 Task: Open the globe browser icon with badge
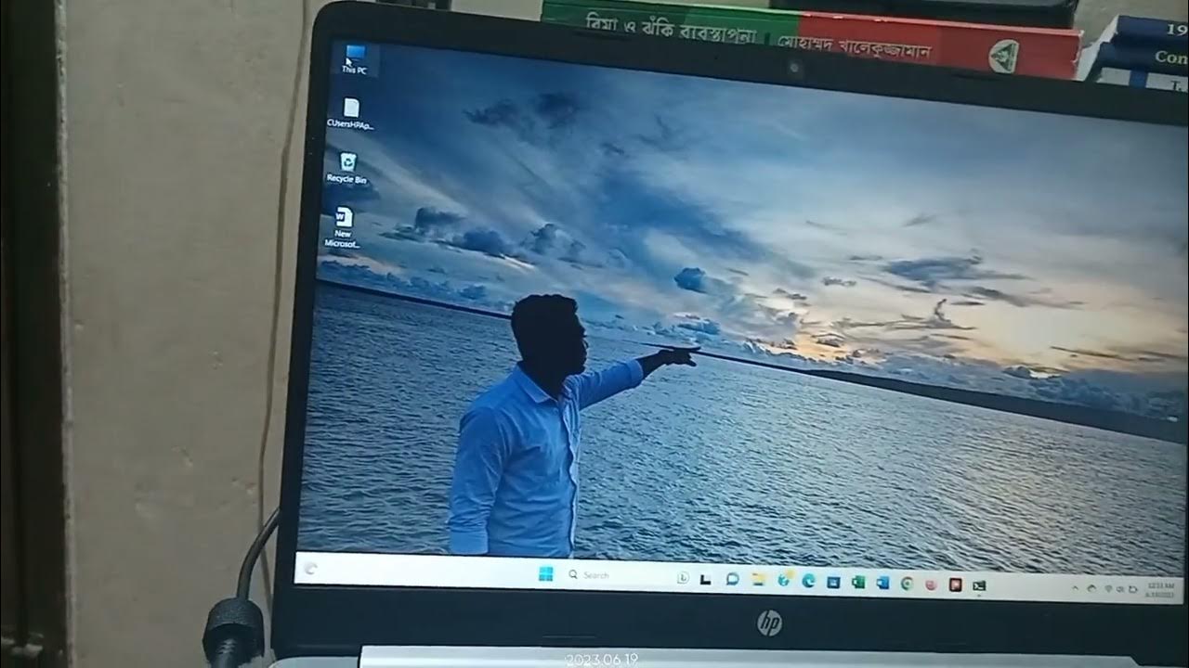784,581
